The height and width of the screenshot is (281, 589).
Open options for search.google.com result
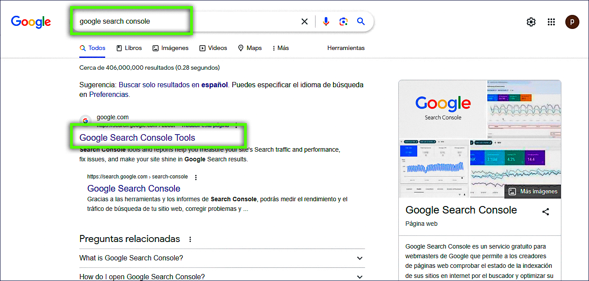click(196, 177)
